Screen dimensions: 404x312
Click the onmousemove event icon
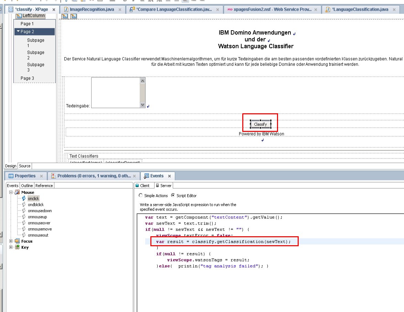point(24,229)
